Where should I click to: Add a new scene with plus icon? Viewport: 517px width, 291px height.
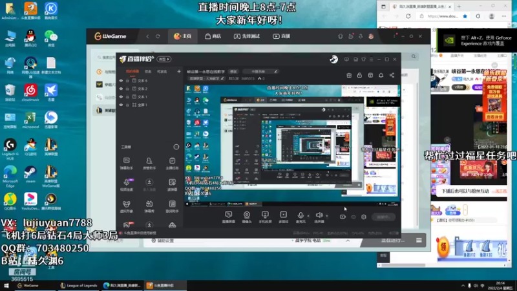(179, 71)
